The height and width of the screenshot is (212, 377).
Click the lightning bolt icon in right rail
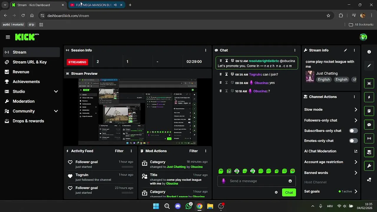(369, 97)
